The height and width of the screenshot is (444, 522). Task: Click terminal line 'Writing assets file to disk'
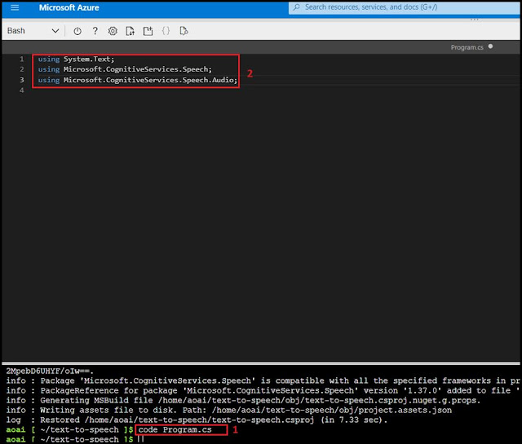[x=229, y=410]
